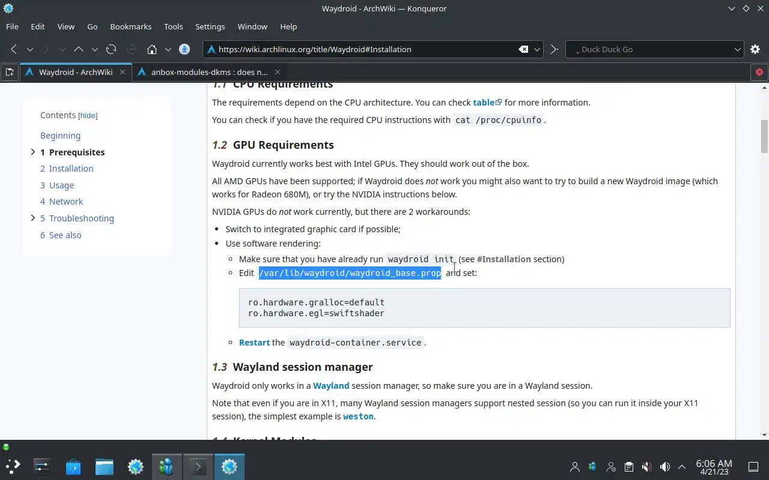Open the Go menu

coord(93,26)
